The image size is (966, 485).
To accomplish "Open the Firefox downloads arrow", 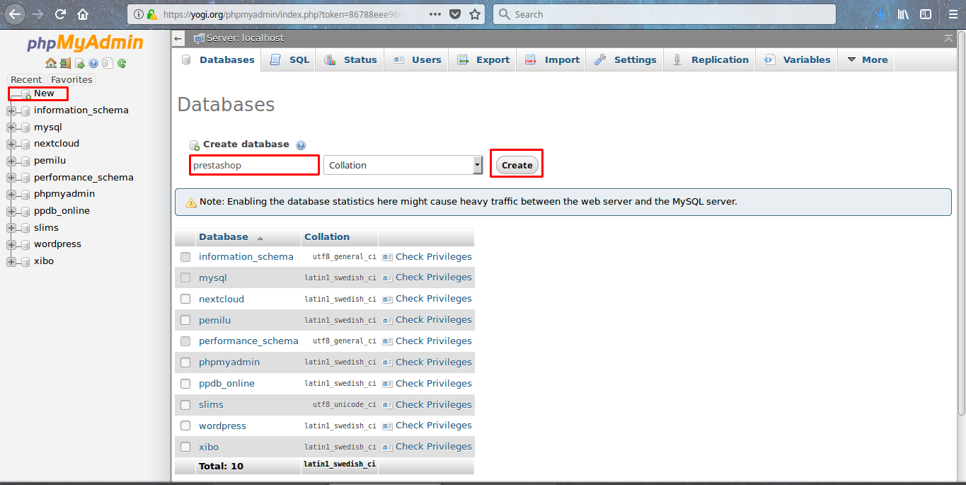I will coord(880,14).
